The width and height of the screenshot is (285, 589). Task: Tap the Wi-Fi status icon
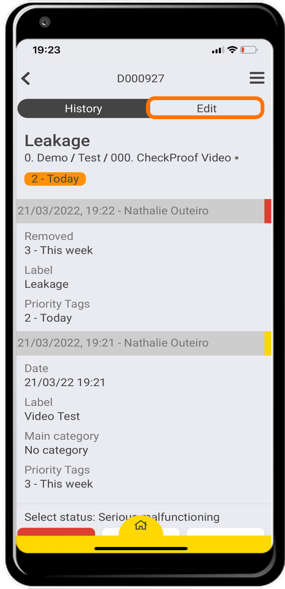232,50
